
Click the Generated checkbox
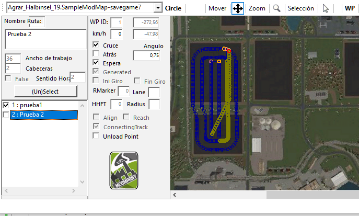click(x=96, y=72)
